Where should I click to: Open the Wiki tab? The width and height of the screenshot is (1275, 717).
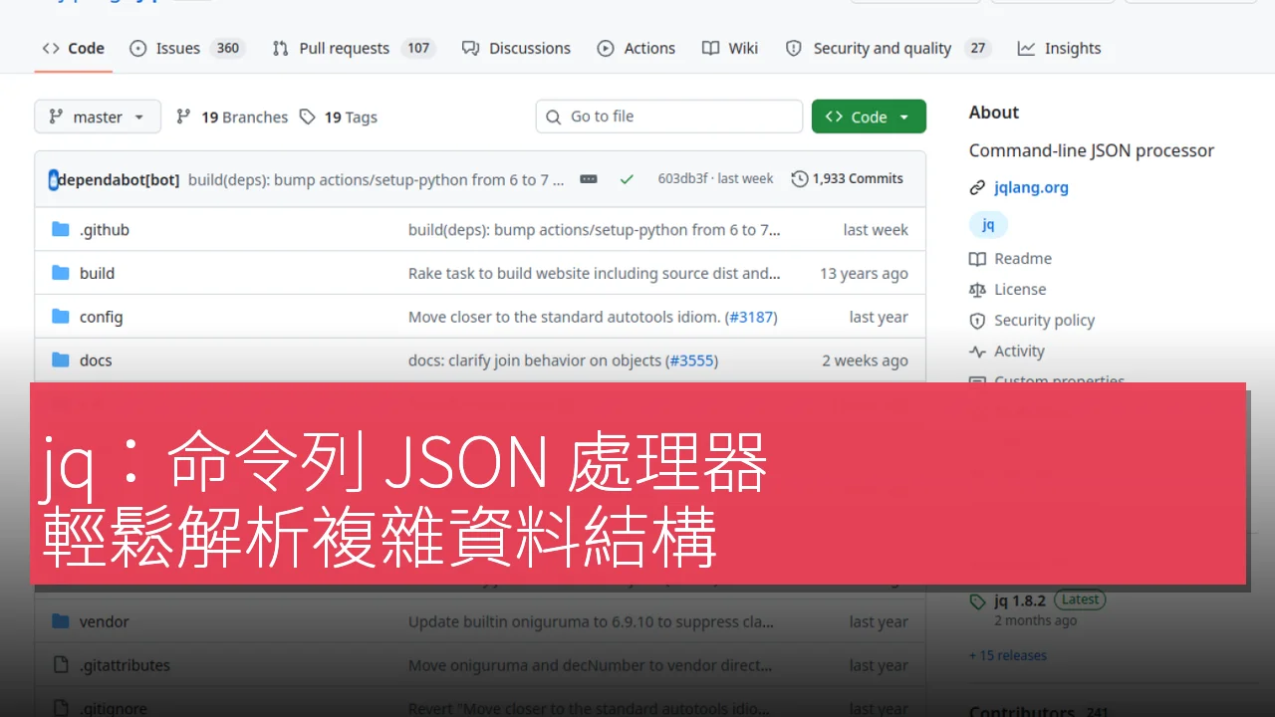[730, 48]
